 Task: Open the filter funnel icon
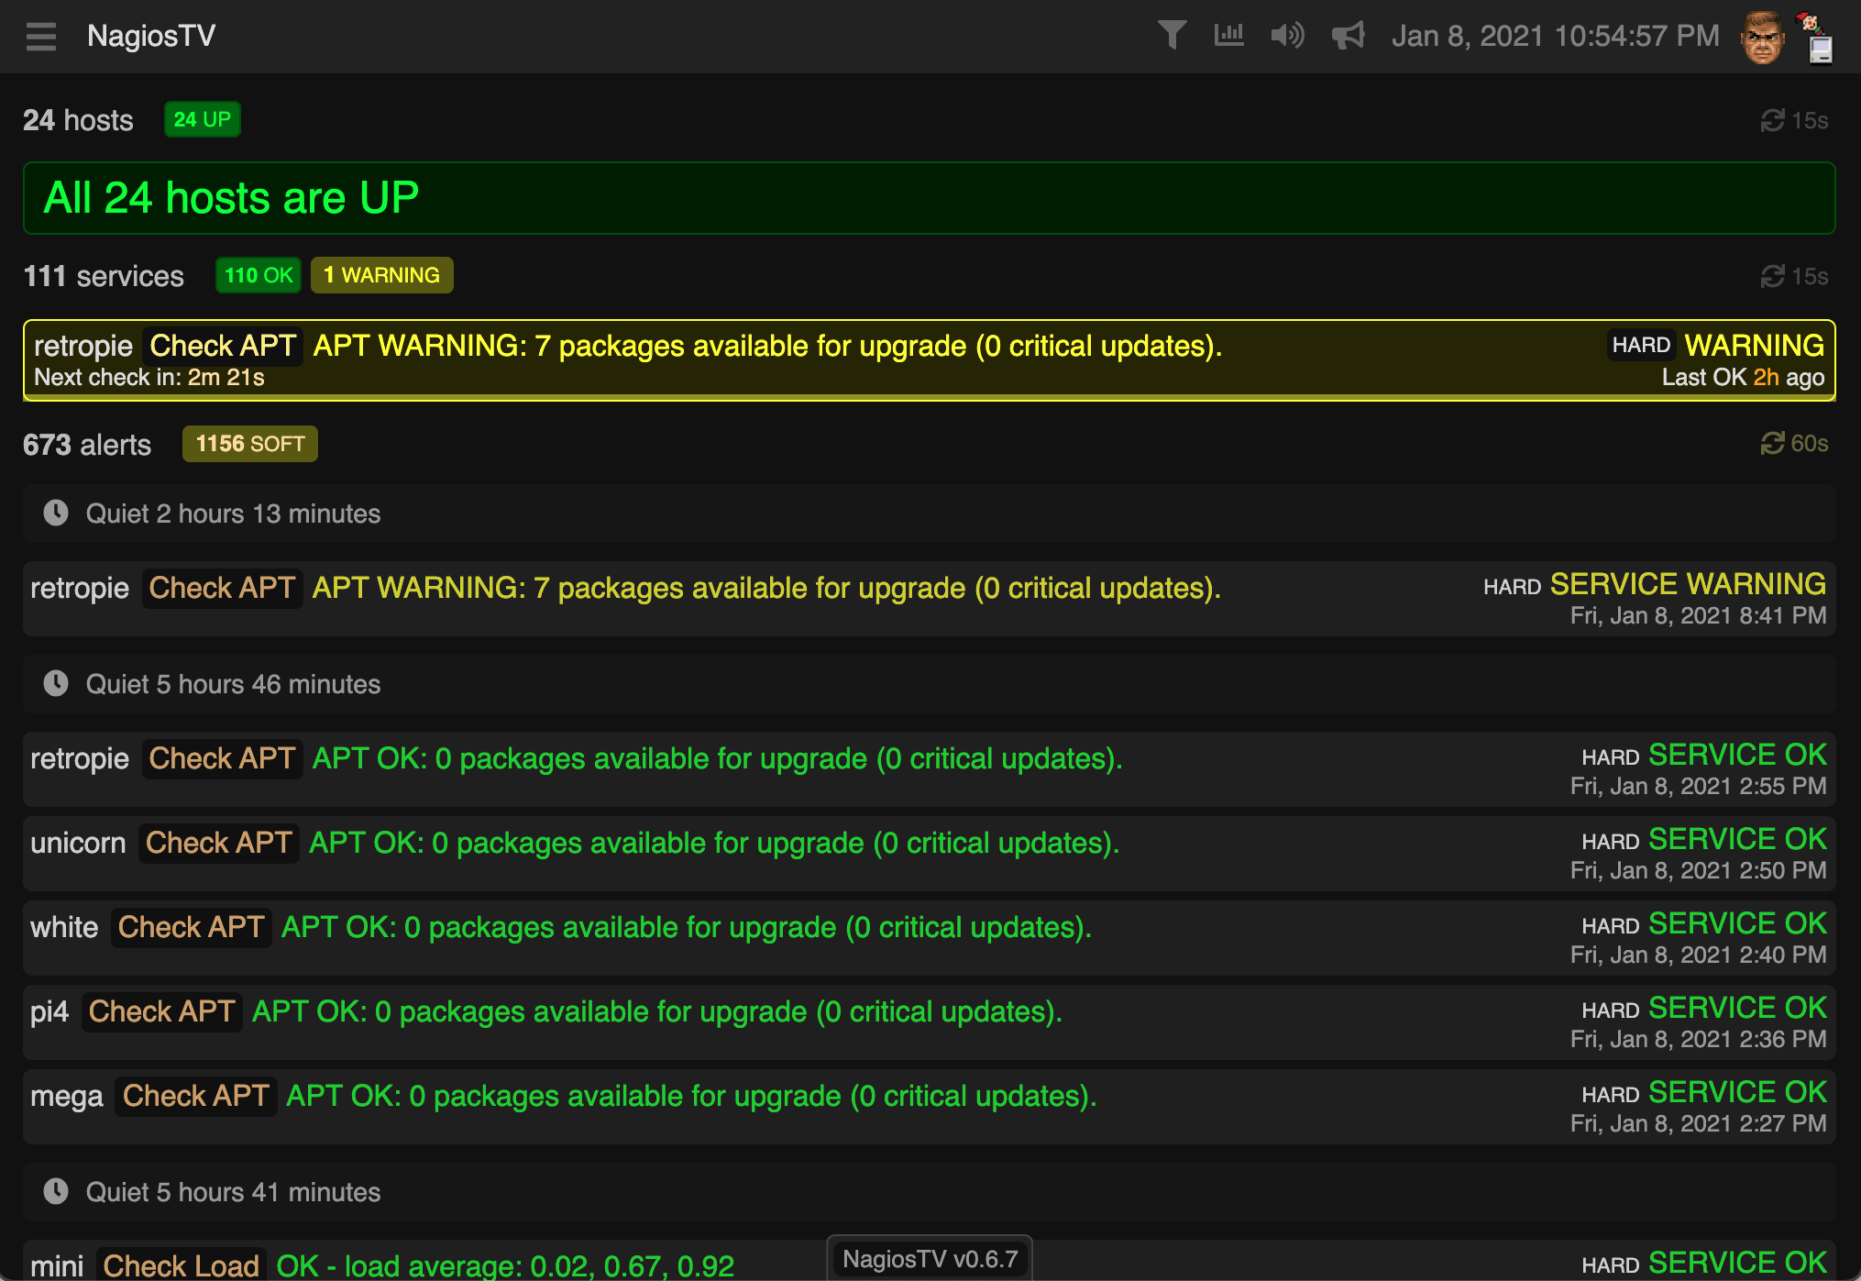(x=1172, y=36)
